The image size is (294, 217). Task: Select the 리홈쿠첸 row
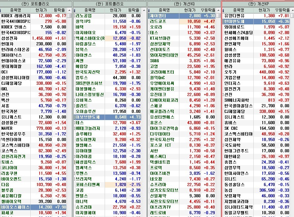tap(33, 174)
